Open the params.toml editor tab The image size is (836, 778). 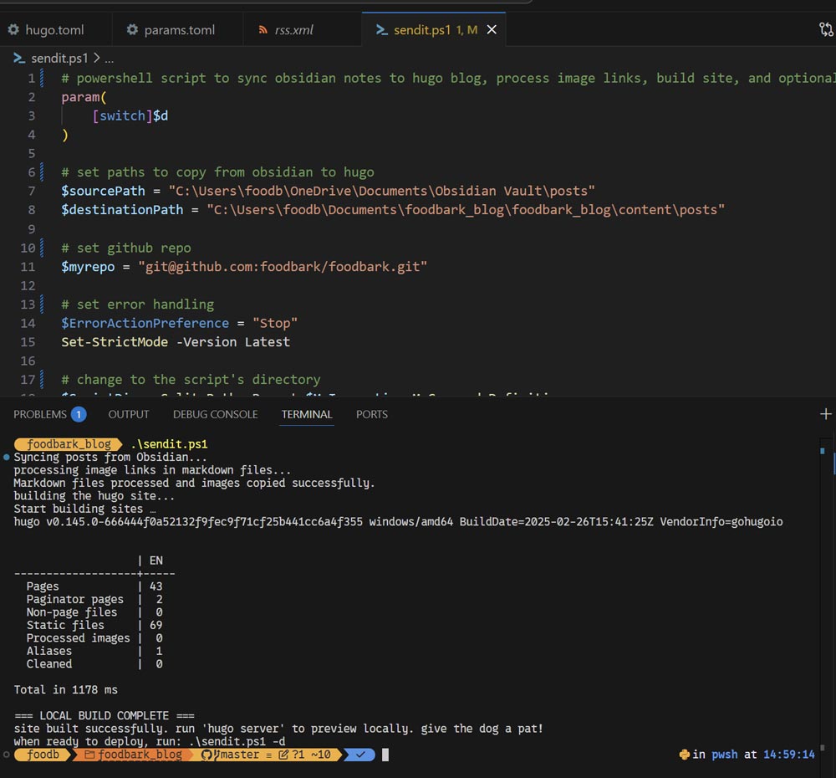[x=179, y=30]
